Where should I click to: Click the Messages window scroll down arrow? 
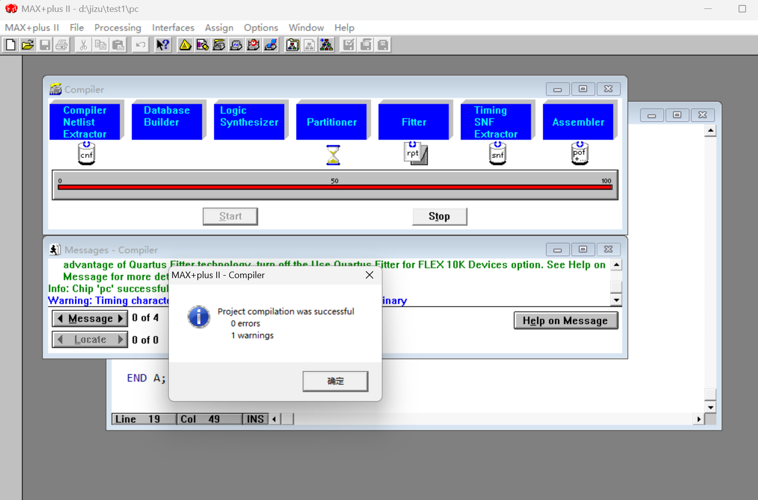pos(616,300)
